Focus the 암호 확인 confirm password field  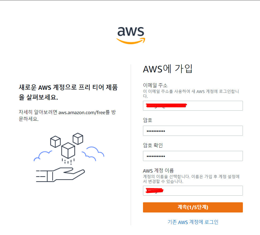[x=193, y=156]
